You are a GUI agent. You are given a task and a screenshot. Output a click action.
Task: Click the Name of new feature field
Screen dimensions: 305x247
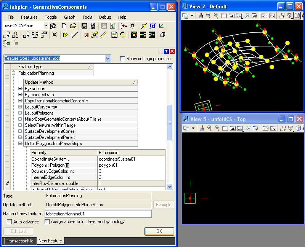98,214
